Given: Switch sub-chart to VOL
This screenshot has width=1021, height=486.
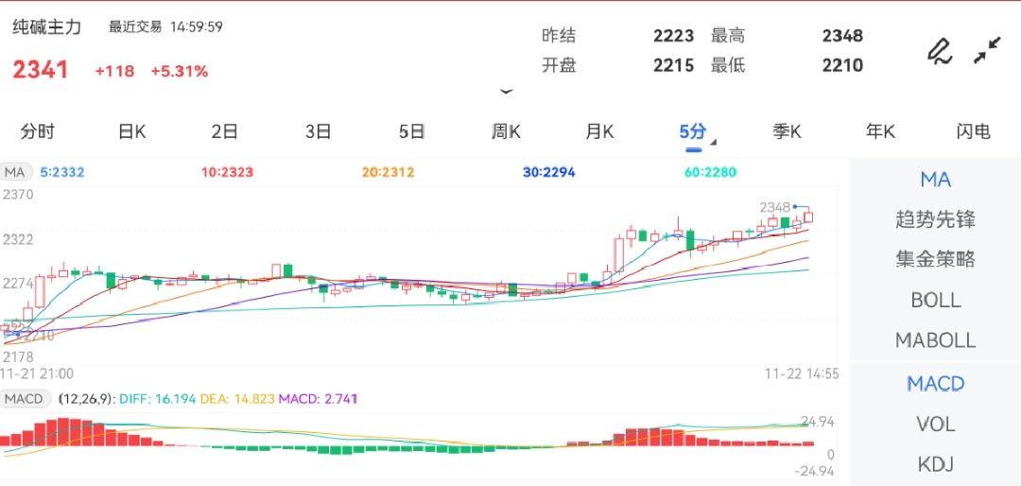Looking at the screenshot, I should pyautogui.click(x=935, y=425).
